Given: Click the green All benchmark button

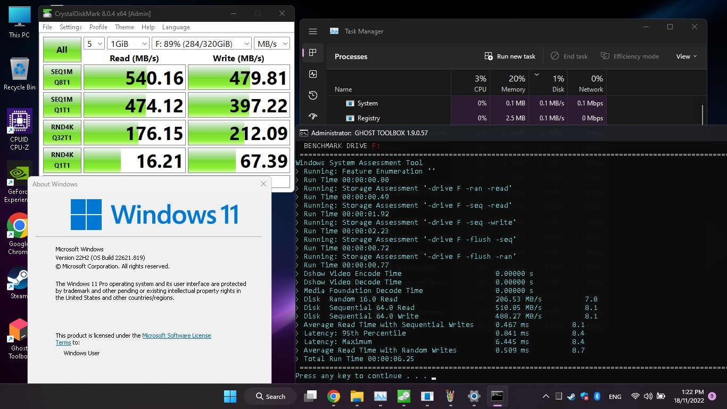Looking at the screenshot, I should 62,50.
